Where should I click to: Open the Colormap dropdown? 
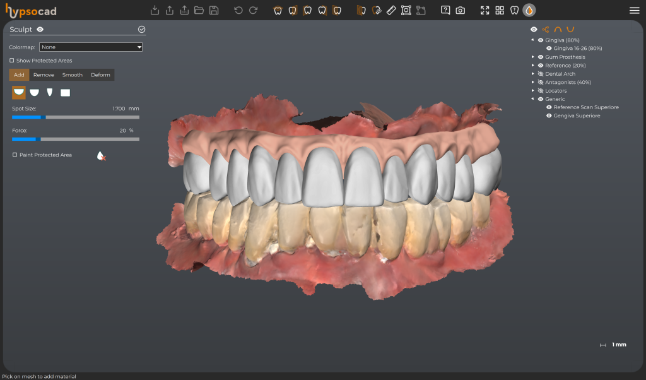91,47
